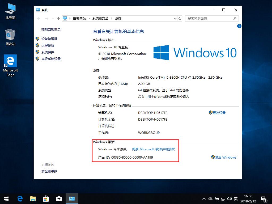Expand hidden icons in system tray
Screen dimensions: 272x204
click(x=204, y=198)
